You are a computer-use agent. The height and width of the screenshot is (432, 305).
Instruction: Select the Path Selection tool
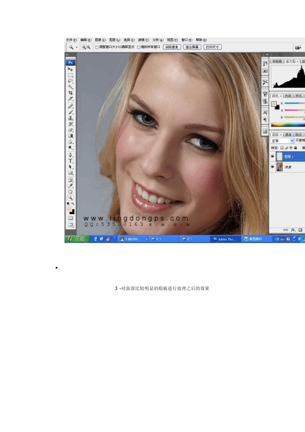pyautogui.click(x=70, y=167)
